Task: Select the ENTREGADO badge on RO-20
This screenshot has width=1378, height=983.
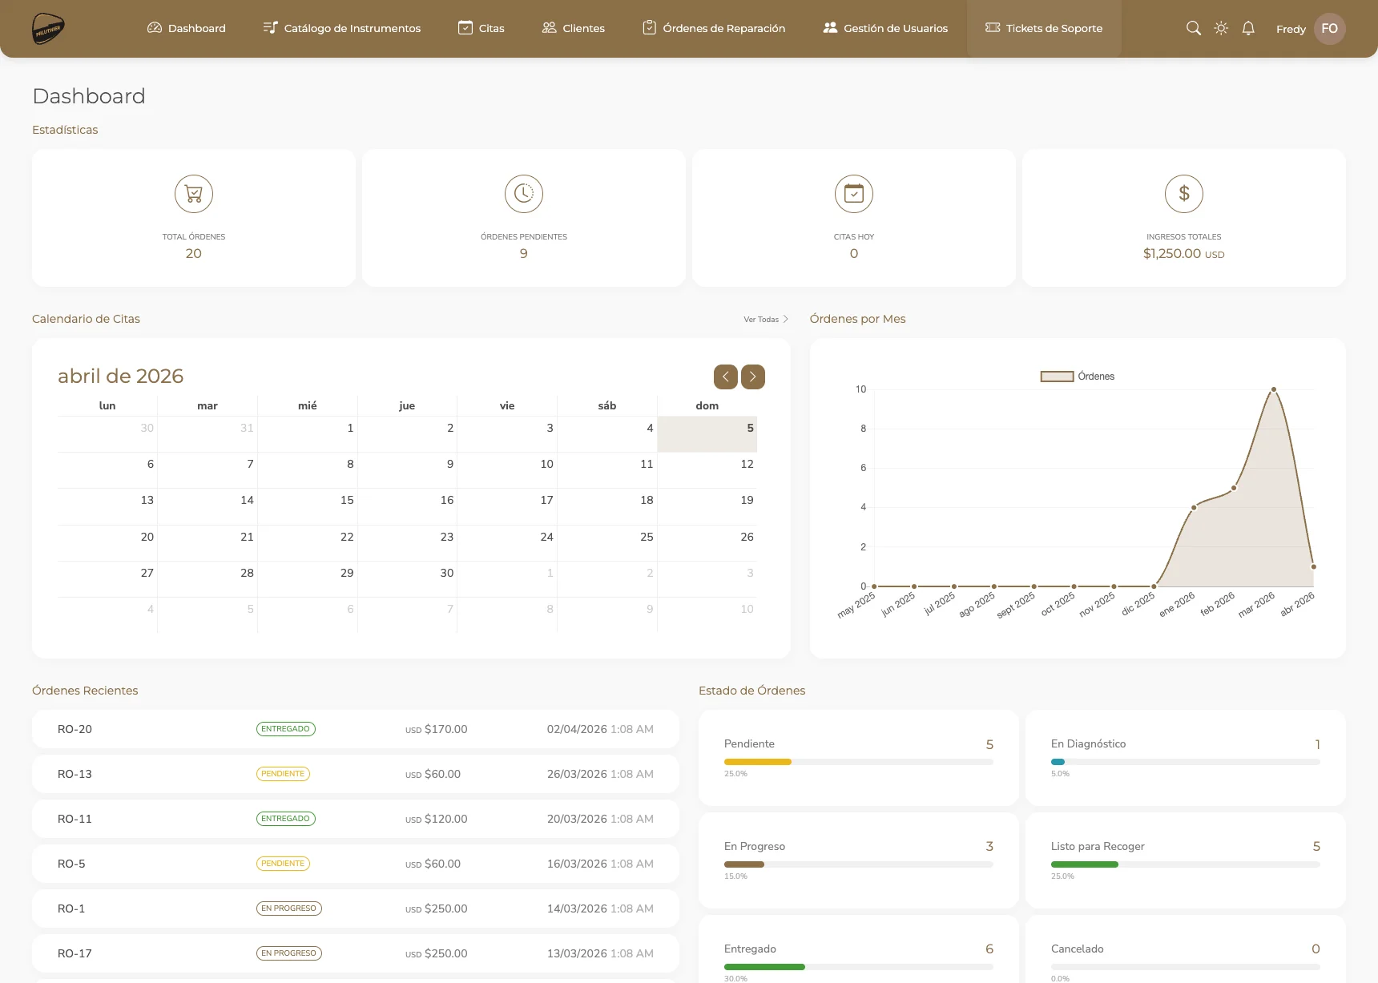Action: (286, 729)
